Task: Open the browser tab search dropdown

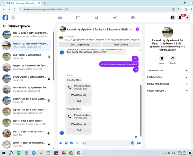Action: coord(3,3)
